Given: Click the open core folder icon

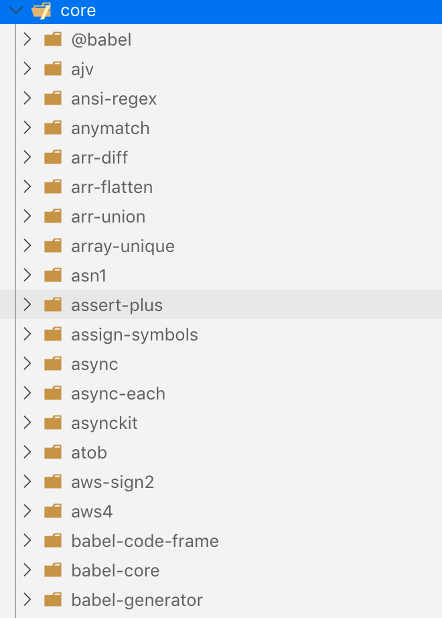Looking at the screenshot, I should 42,11.
